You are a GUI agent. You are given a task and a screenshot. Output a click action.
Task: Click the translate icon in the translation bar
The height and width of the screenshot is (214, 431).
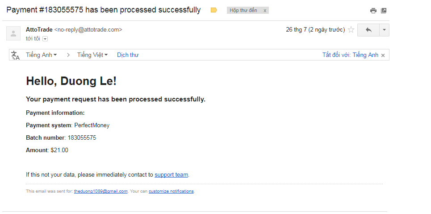[16, 55]
